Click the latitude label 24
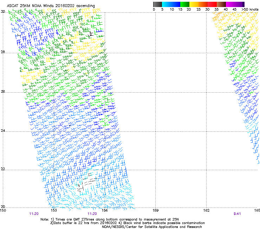This screenshot has height=229, width=260. (3, 131)
